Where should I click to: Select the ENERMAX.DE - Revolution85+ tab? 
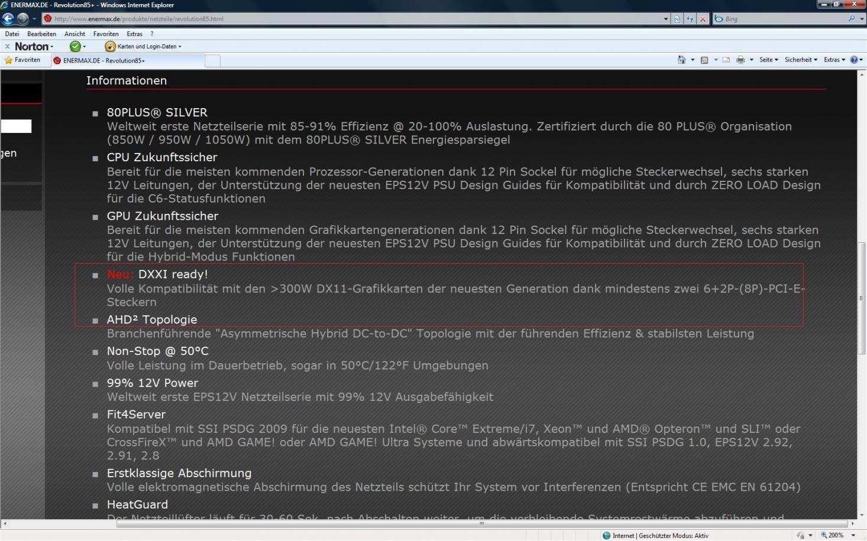point(127,60)
